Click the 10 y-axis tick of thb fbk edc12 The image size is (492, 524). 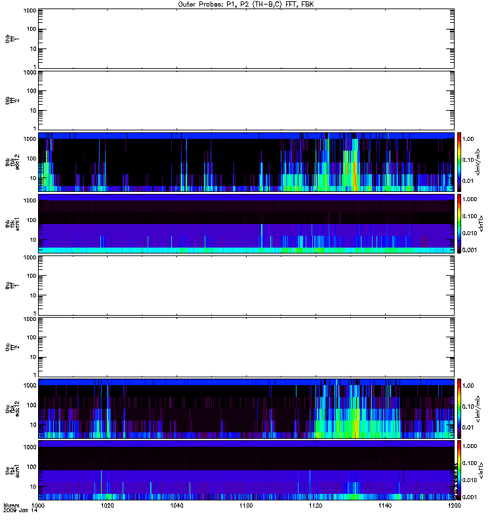tap(33, 178)
